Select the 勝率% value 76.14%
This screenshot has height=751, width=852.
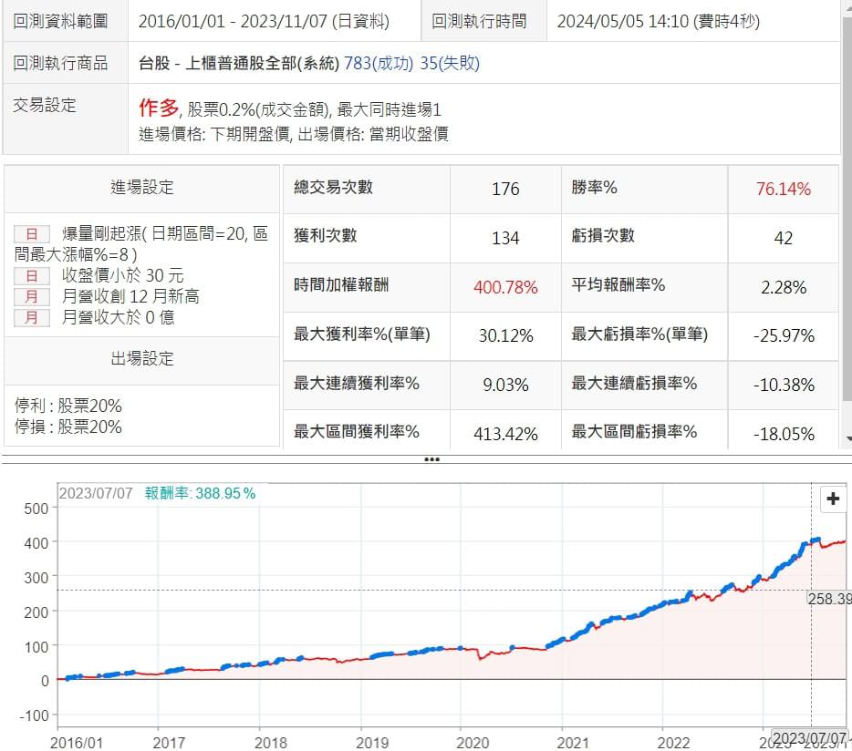[x=783, y=189]
